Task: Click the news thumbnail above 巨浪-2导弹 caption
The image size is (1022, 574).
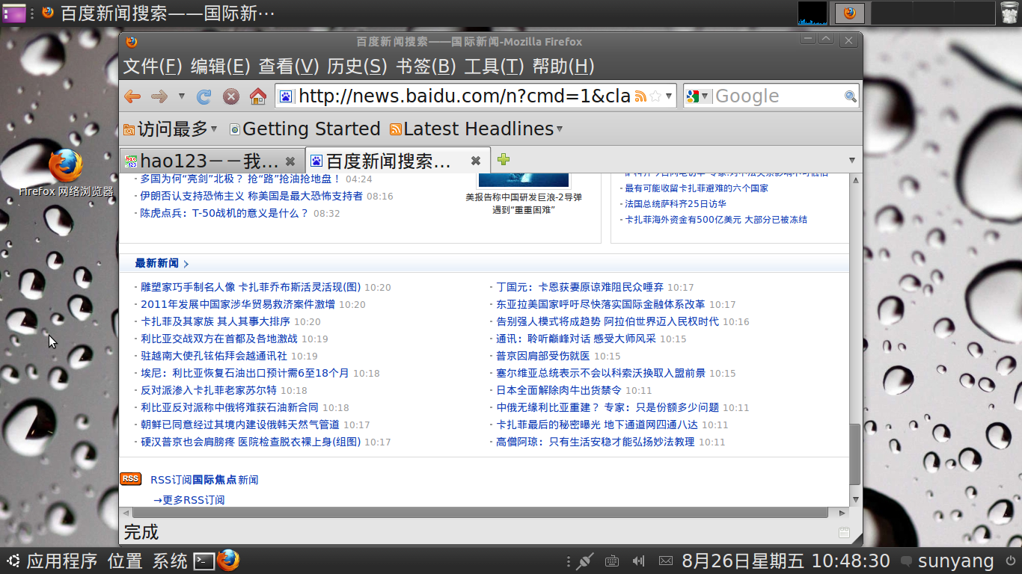Action: [524, 180]
